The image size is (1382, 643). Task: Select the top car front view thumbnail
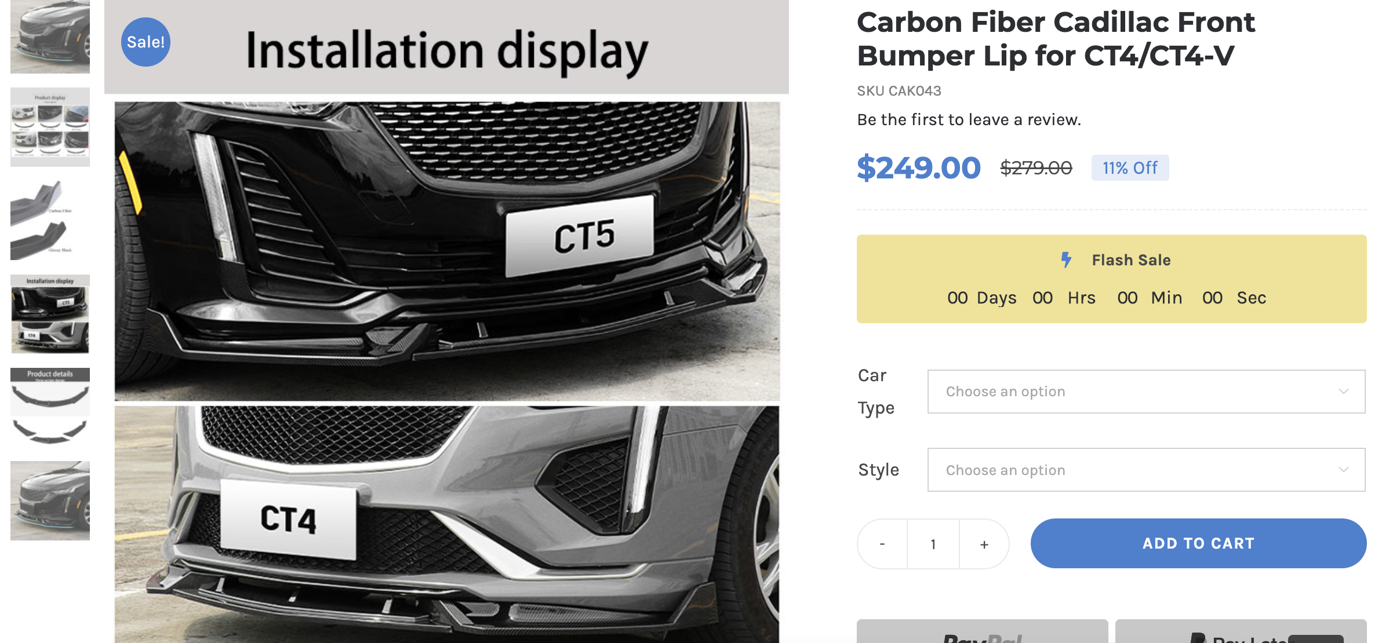(x=50, y=36)
